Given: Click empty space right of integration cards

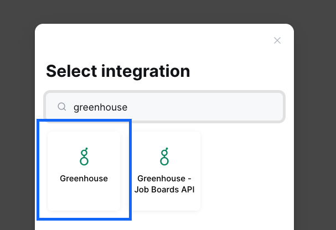Looking at the screenshot, I should pyautogui.click(x=246, y=171).
